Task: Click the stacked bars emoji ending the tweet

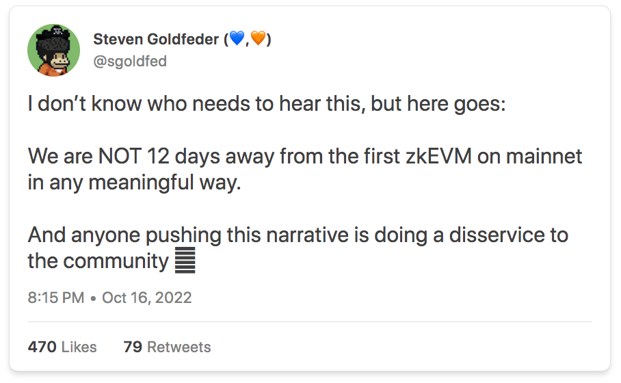Action: (x=185, y=260)
